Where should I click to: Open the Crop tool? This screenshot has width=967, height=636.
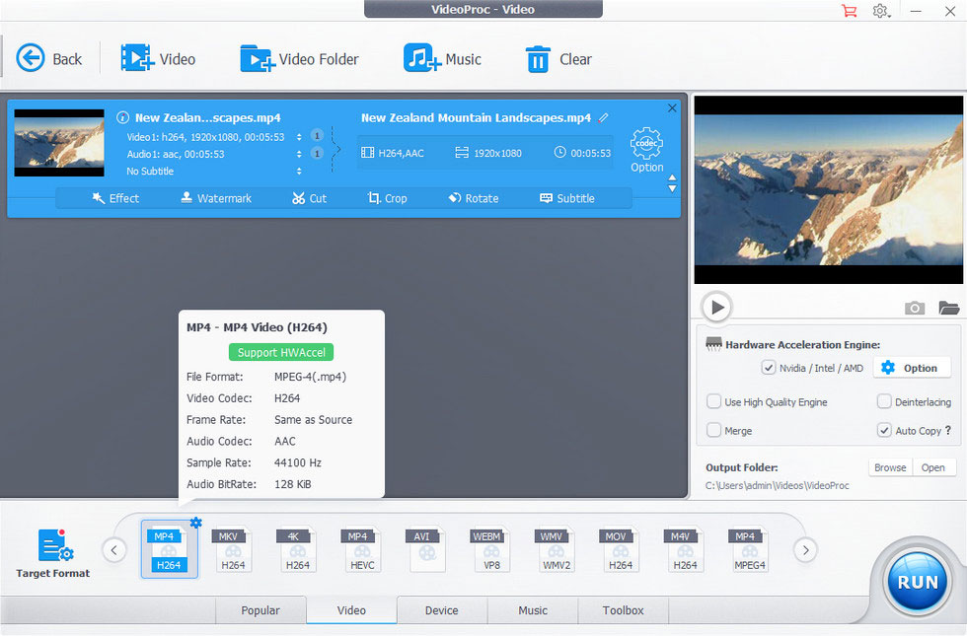387,198
